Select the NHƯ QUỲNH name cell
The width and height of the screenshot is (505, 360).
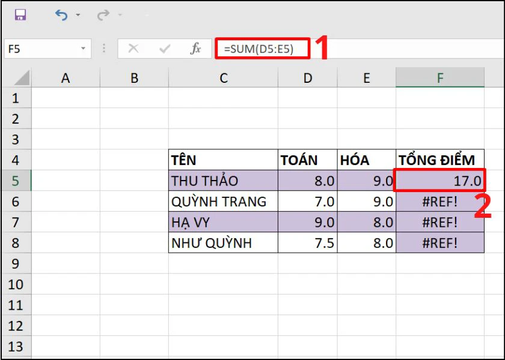[x=223, y=242]
